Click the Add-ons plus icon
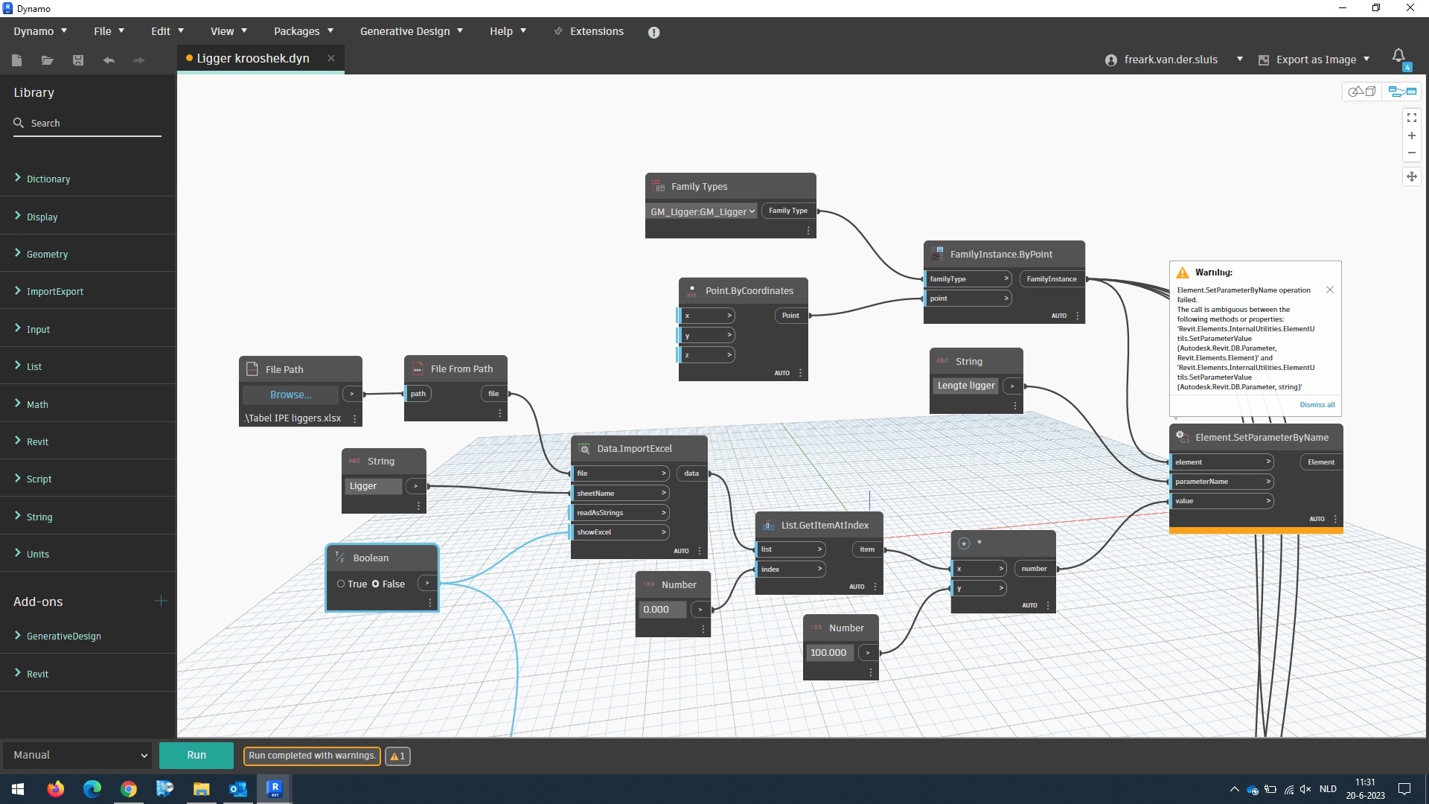This screenshot has width=1429, height=804. [x=161, y=601]
